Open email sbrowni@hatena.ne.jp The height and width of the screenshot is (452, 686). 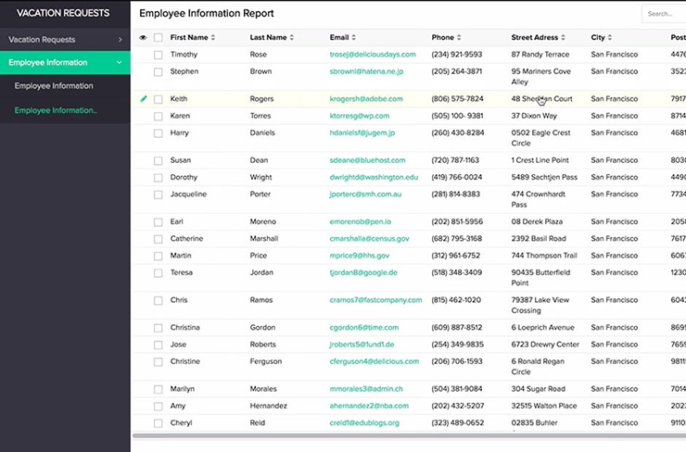[366, 71]
